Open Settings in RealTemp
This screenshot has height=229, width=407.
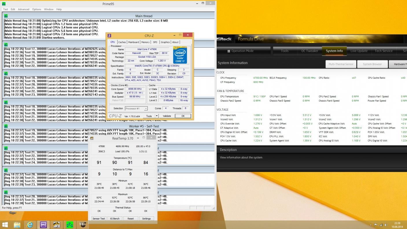click(x=146, y=219)
